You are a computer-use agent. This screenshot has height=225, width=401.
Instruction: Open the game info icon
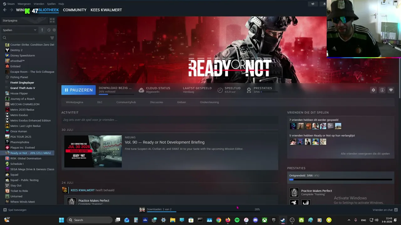[x=382, y=90]
